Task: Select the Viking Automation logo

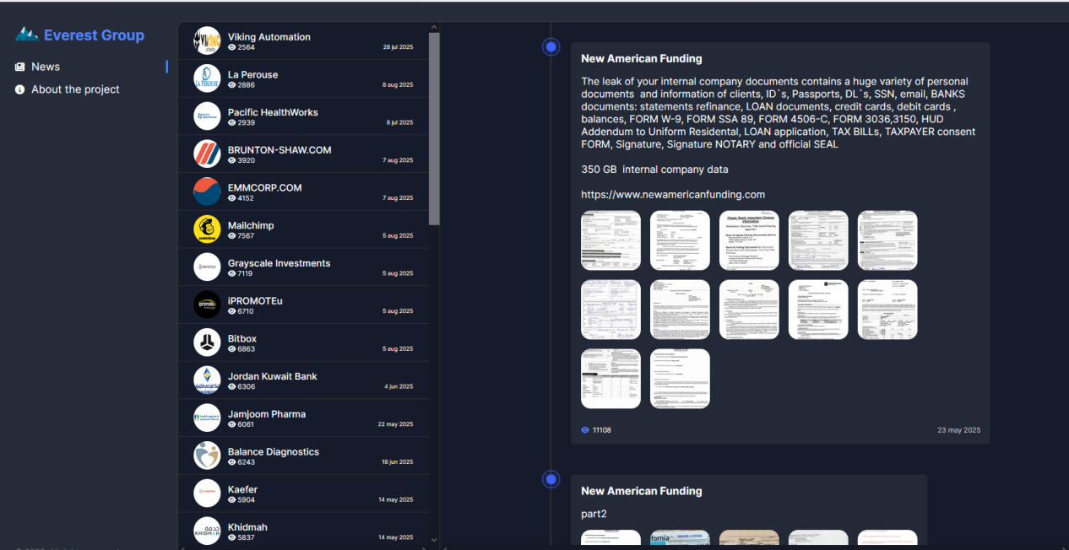Action: tap(207, 40)
